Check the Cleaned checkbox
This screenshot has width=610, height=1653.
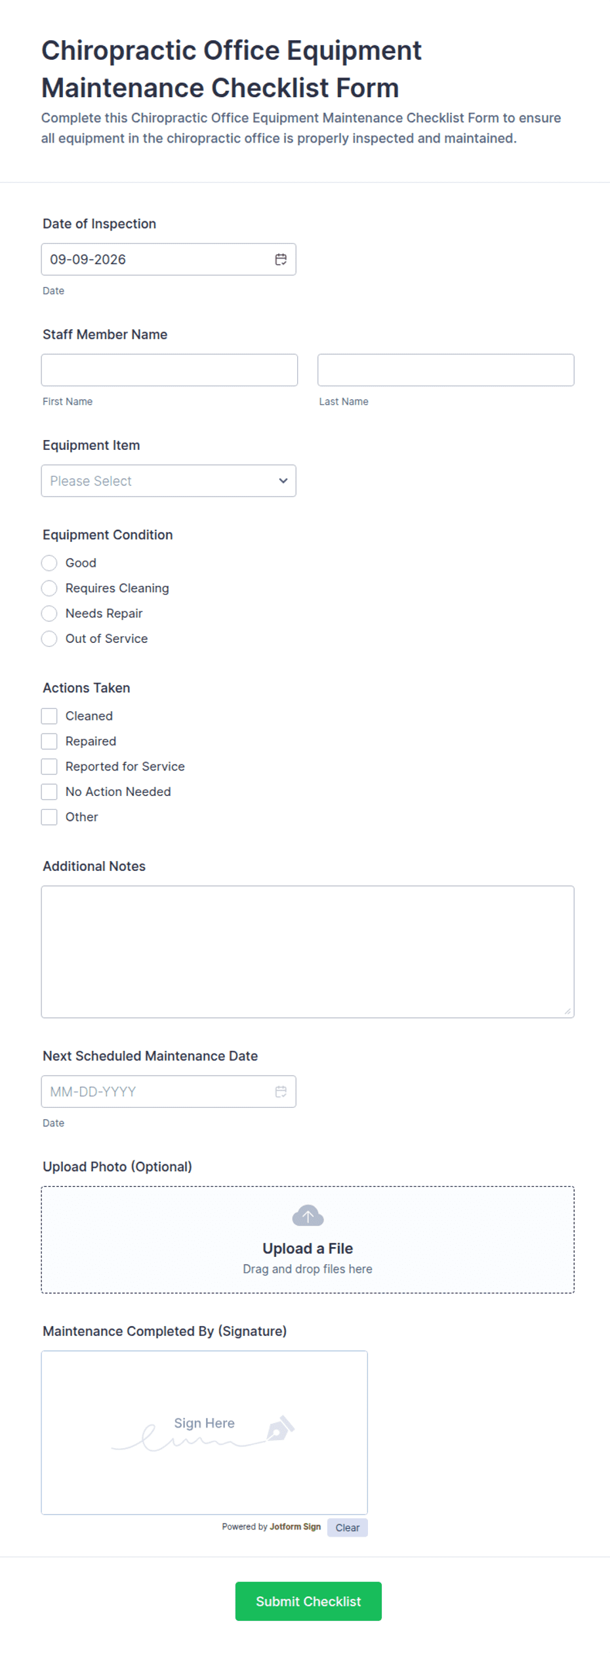pyautogui.click(x=49, y=716)
